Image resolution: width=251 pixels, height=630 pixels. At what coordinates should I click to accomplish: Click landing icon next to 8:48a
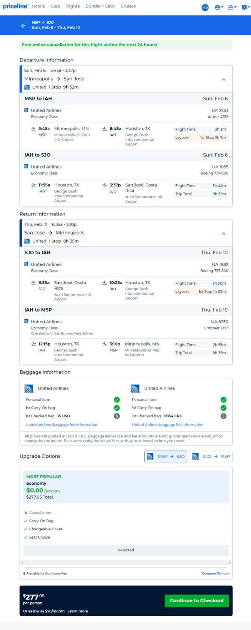(x=105, y=128)
